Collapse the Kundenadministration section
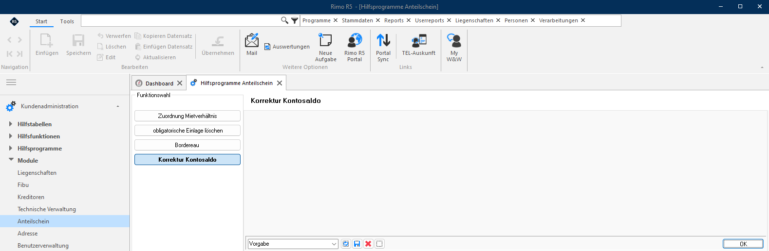This screenshot has width=769, height=251. (x=118, y=106)
